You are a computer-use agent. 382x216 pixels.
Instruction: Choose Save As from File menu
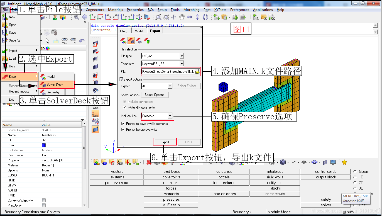pyautogui.click(x=14, y=40)
